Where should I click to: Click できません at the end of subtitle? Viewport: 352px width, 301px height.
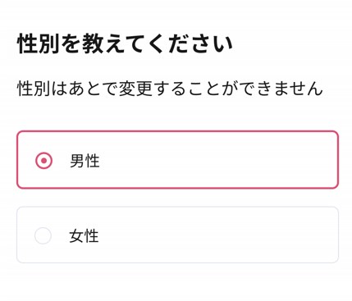pyautogui.click(x=282, y=89)
